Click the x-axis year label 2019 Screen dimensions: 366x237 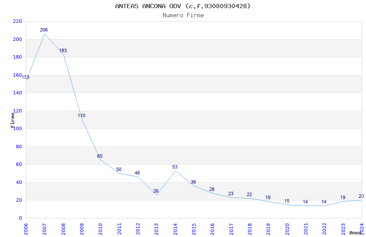[268, 229]
